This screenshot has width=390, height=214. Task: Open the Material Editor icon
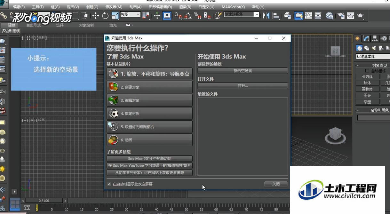pos(330,15)
